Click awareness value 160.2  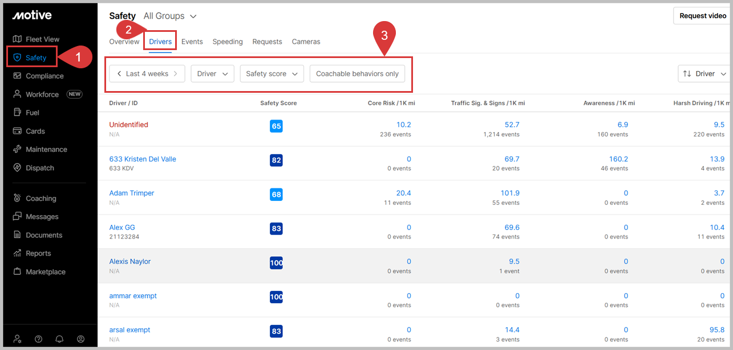(618, 159)
